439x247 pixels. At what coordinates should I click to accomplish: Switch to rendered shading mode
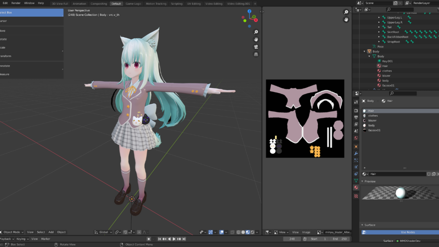[x=252, y=232]
